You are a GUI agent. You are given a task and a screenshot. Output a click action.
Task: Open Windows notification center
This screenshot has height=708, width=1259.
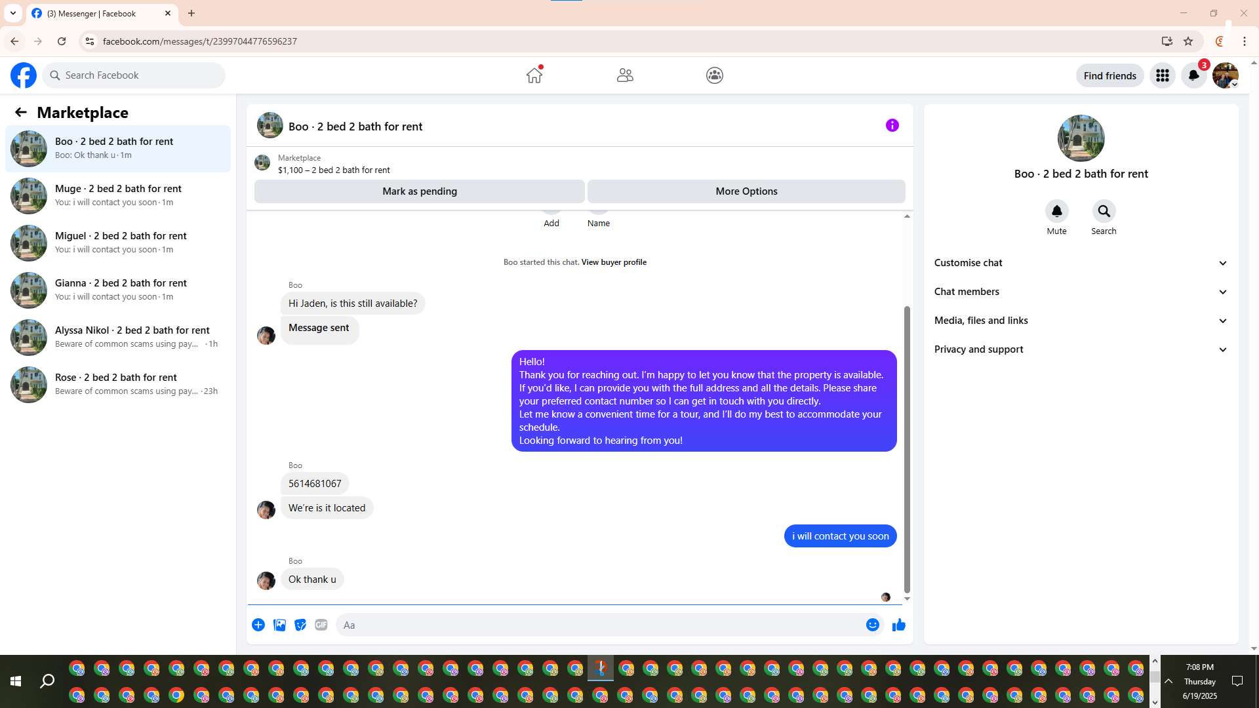[1237, 682]
